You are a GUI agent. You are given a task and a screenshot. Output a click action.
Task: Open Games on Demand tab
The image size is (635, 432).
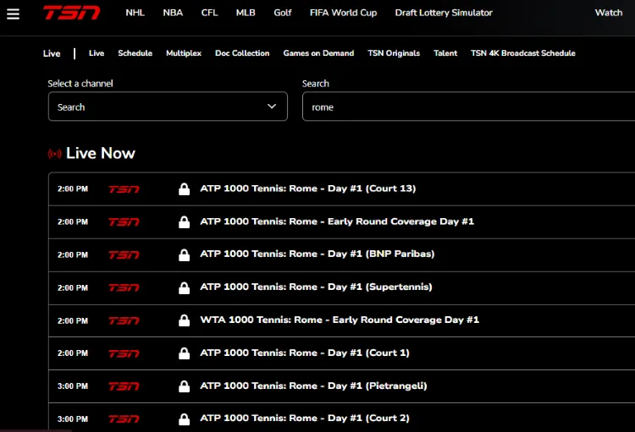pos(318,53)
